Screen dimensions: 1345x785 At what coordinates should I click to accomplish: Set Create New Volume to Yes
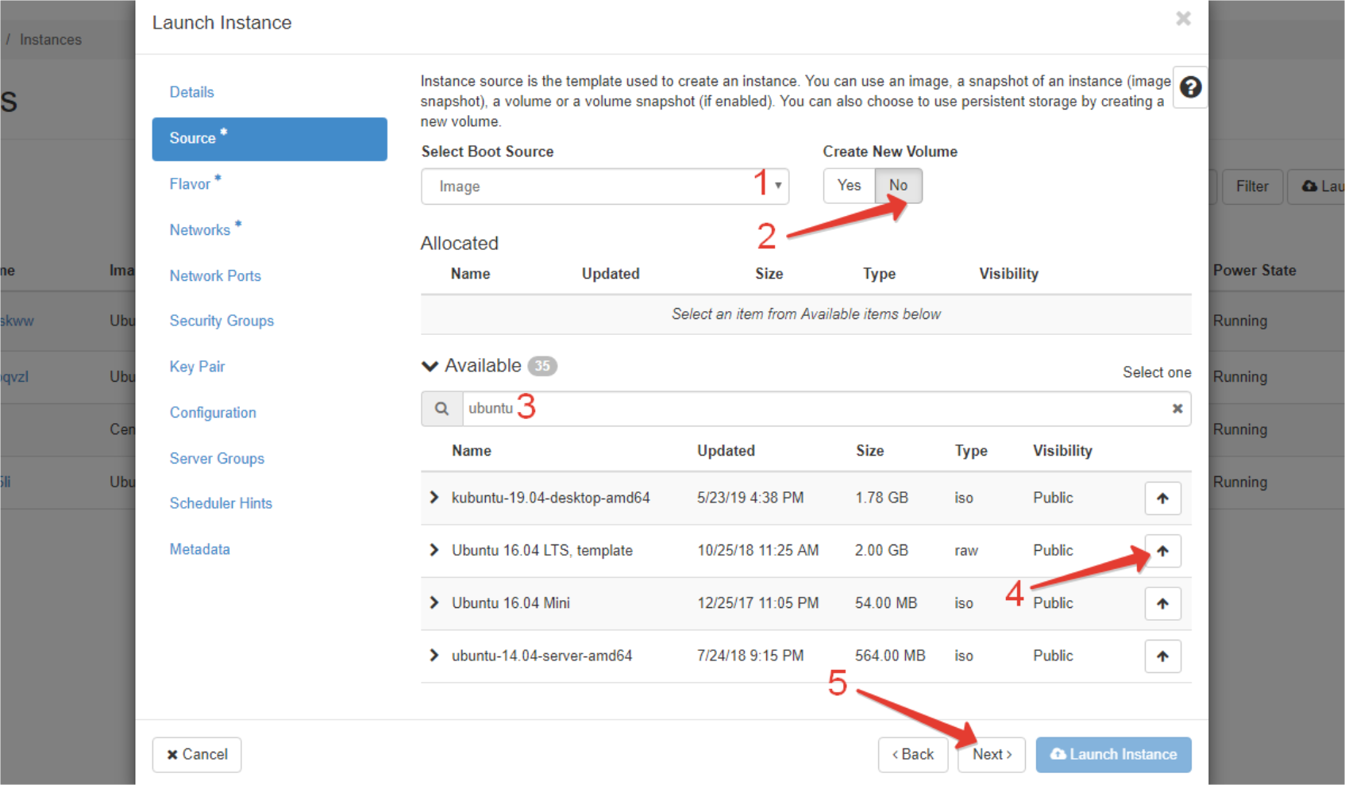pyautogui.click(x=848, y=186)
